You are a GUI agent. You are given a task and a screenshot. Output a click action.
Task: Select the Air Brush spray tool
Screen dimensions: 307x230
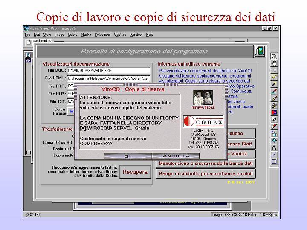(x=274, y=133)
